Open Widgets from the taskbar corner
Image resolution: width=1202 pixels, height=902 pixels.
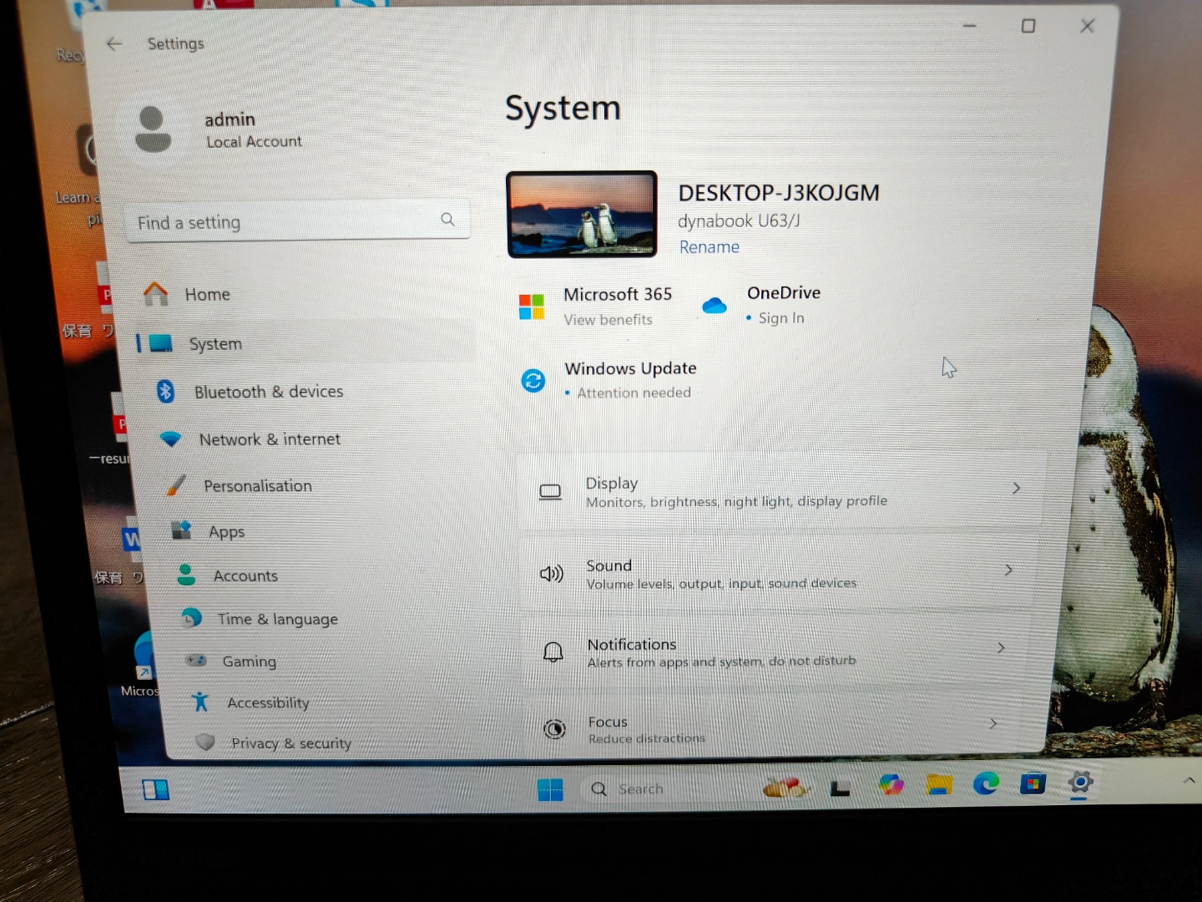156,789
